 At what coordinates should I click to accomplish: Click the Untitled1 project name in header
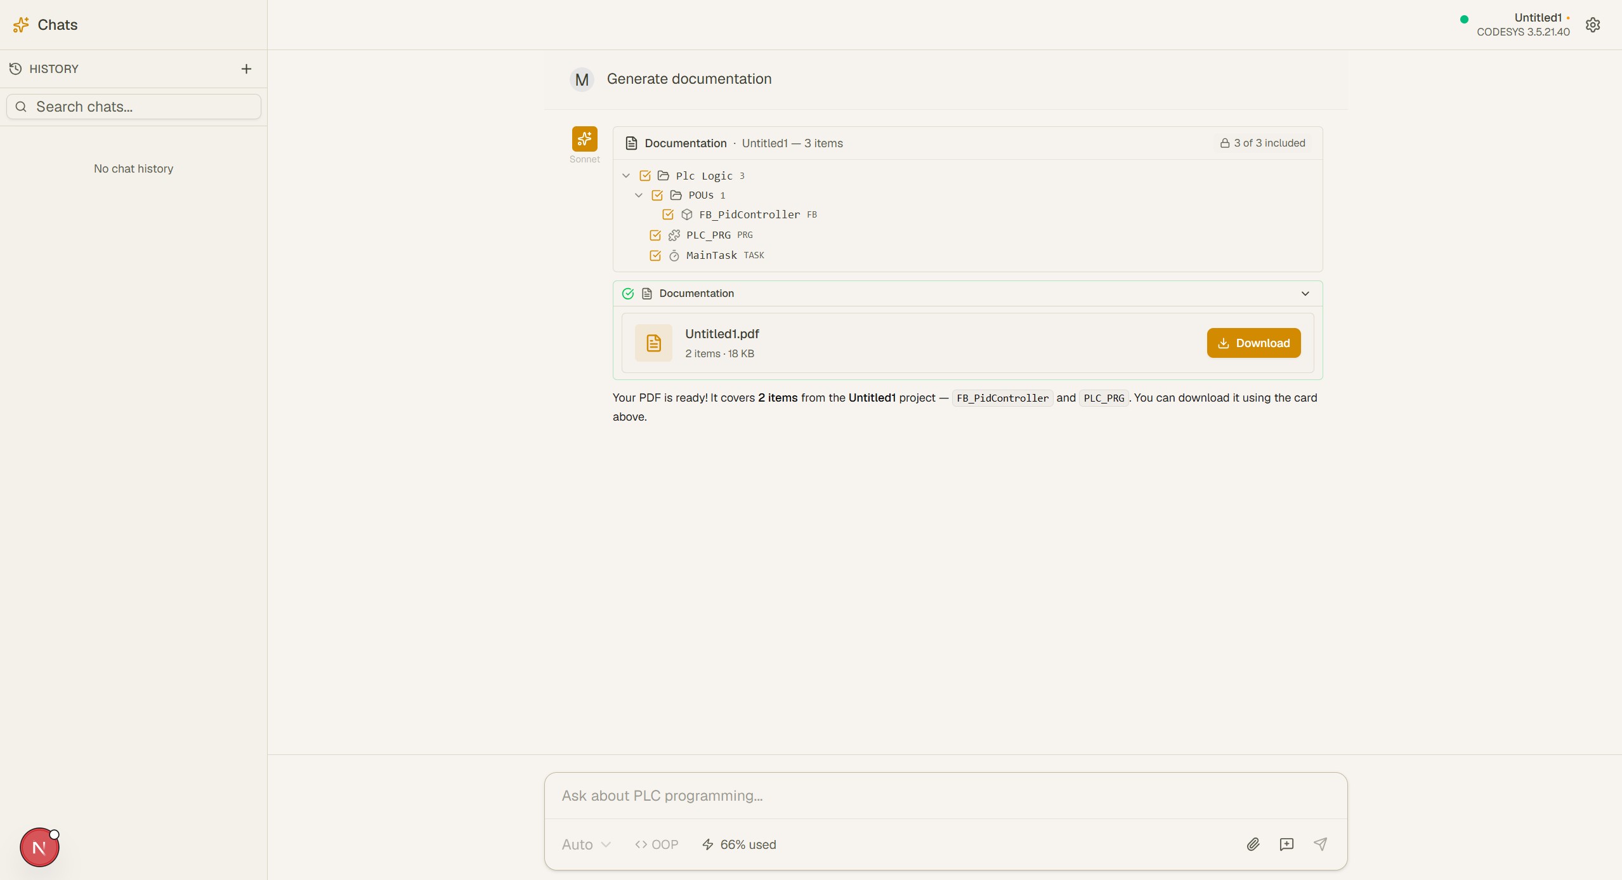pyautogui.click(x=1538, y=18)
